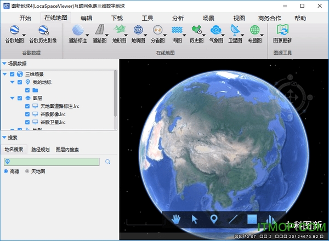Select the 卫星图 satellite map icon
The width and height of the screenshot is (329, 241).
pos(235,30)
